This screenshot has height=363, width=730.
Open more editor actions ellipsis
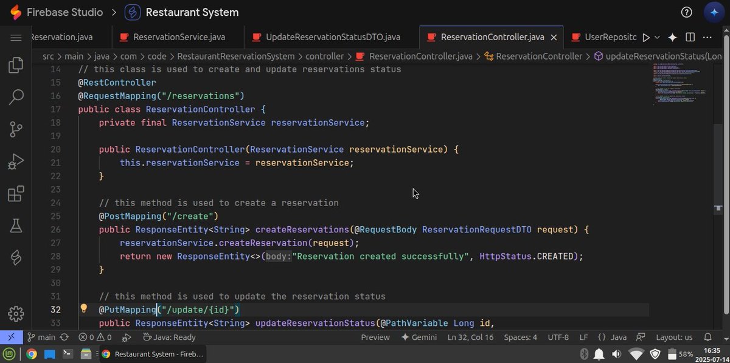(x=707, y=37)
